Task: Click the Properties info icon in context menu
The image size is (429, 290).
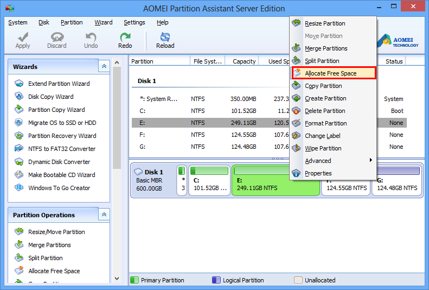Action: click(296, 173)
